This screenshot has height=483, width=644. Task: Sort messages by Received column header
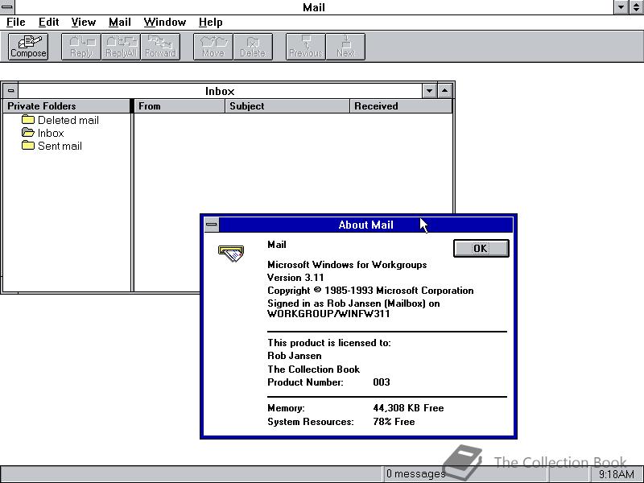click(x=401, y=106)
